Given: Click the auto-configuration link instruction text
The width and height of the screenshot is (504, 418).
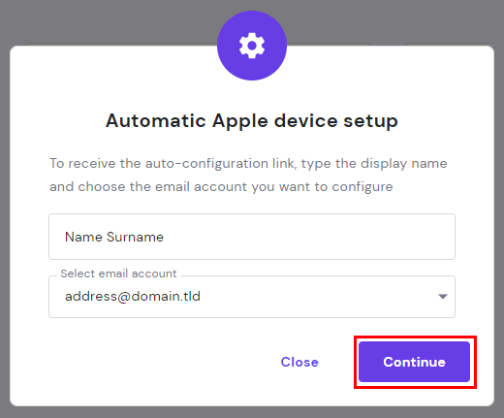Looking at the screenshot, I should coord(248,175).
